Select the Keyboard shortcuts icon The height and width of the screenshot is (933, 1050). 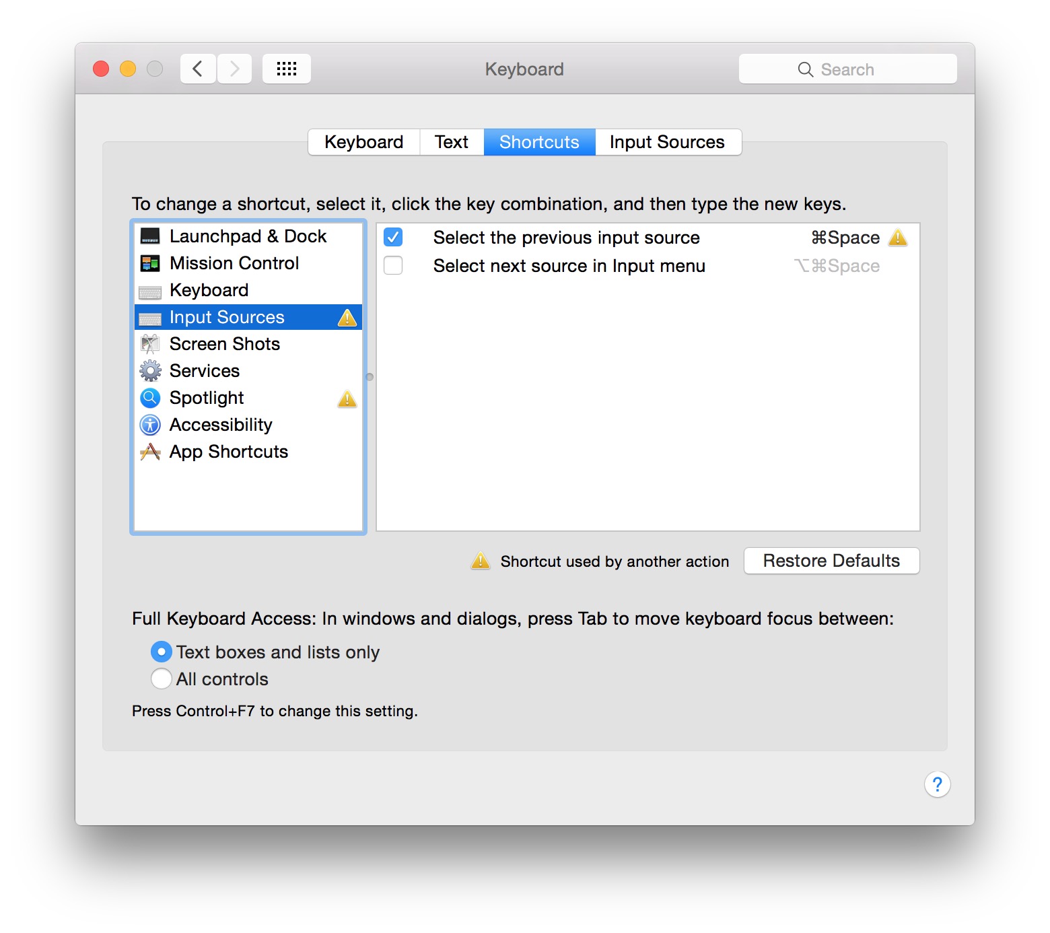click(x=149, y=290)
